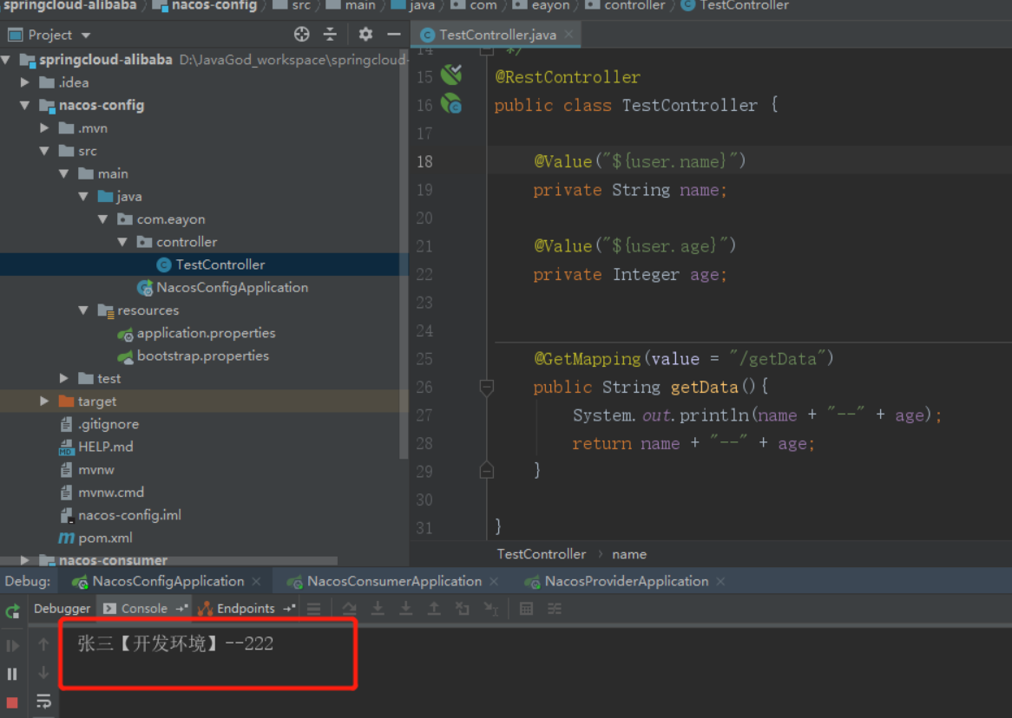Click the Drop Frame icon
The width and height of the screenshot is (1012, 718).
coord(462,609)
